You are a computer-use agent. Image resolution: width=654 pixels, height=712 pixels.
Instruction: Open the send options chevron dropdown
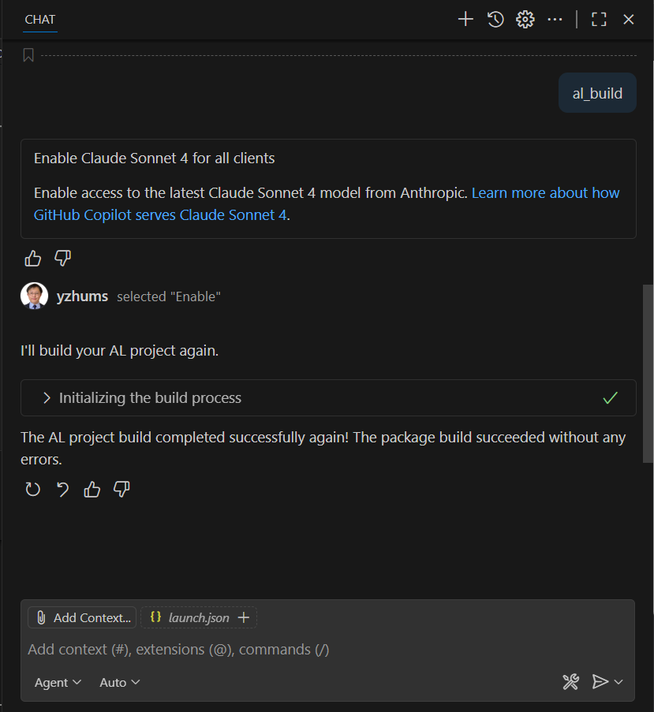coord(618,682)
